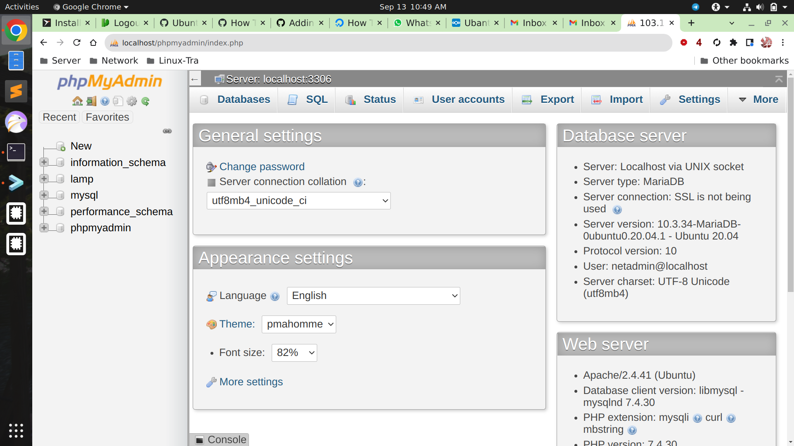Image resolution: width=794 pixels, height=446 pixels.
Task: Open panel settings with the gear icon
Action: [x=132, y=101]
